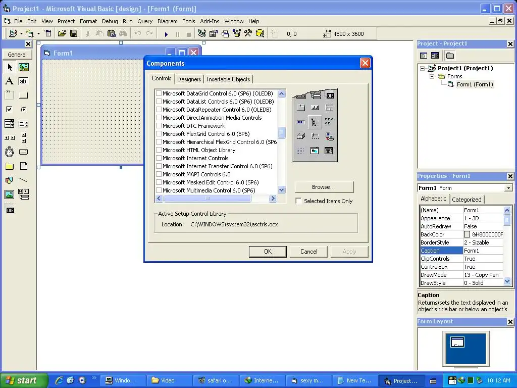Switch to the Designers tab
Viewport: 517px width, 388px height.
tap(189, 79)
